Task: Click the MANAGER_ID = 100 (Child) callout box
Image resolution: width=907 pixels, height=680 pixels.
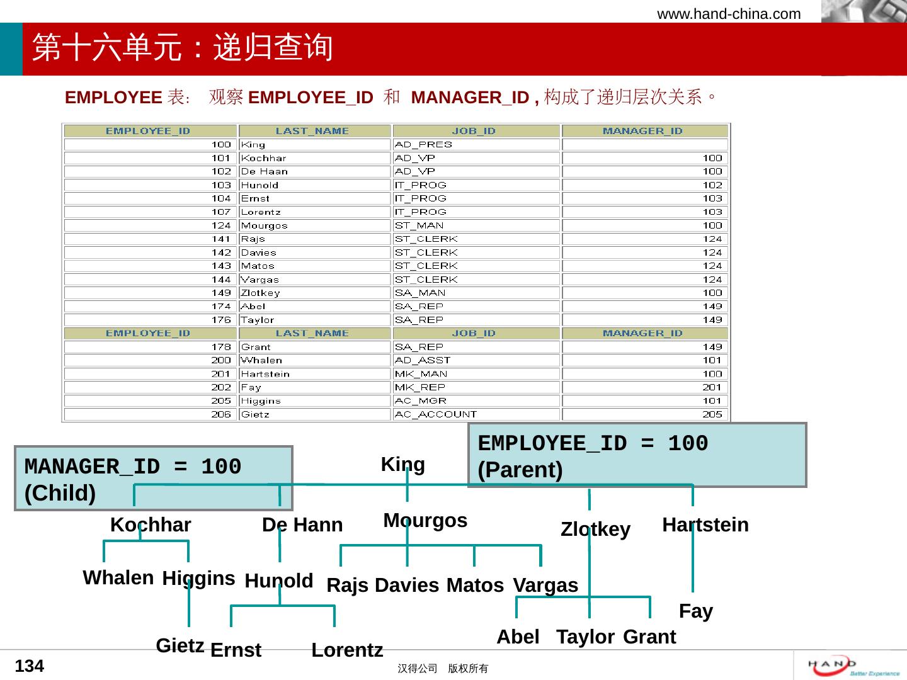Action: (153, 479)
